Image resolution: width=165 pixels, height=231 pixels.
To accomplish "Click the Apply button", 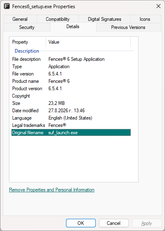I will tap(147, 223).
